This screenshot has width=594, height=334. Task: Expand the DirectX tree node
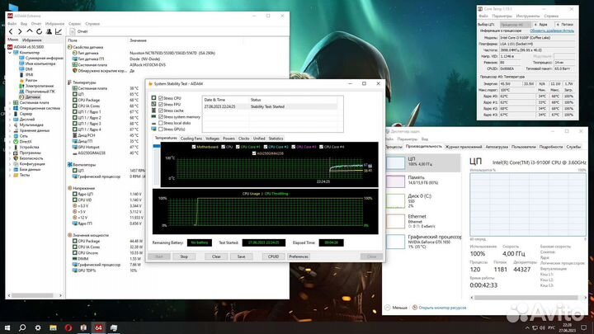click(x=10, y=142)
